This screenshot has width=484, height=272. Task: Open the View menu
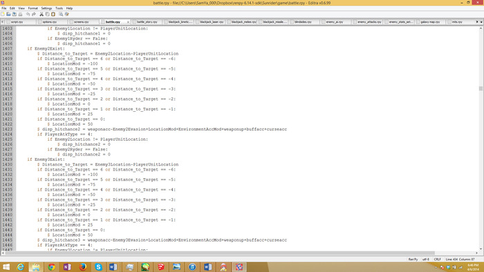(x=21, y=8)
